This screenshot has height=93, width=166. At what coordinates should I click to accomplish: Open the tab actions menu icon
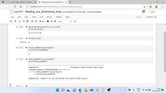tap(3, 2)
